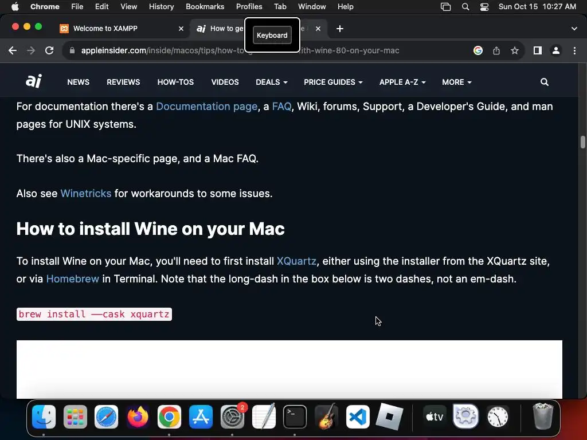Image resolution: width=587 pixels, height=440 pixels.
Task: Share this page from address bar
Action: [496, 50]
